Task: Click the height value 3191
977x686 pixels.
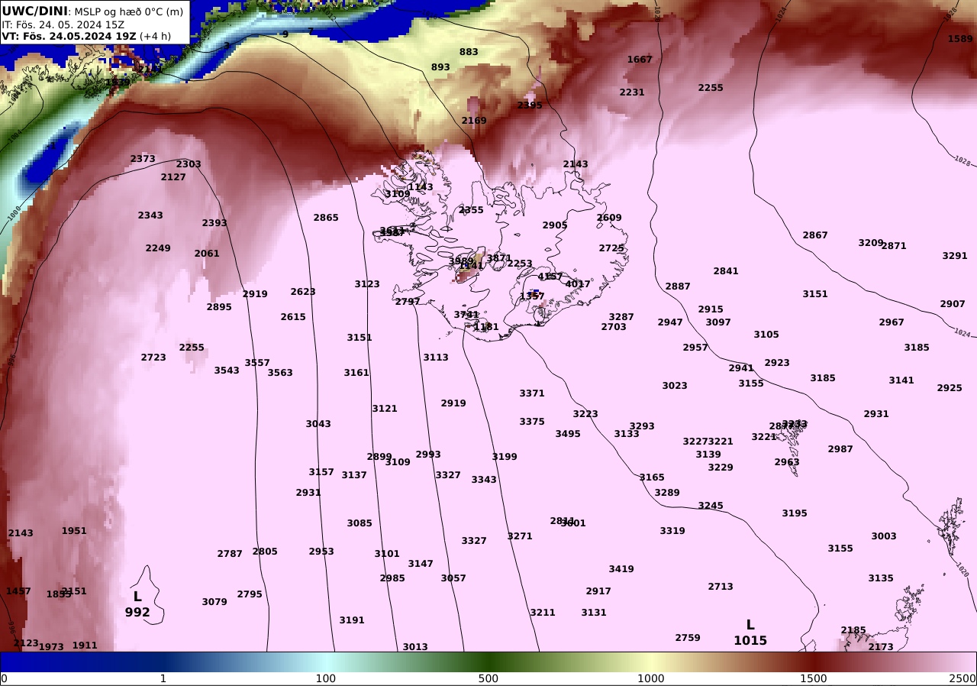Action: tap(352, 620)
